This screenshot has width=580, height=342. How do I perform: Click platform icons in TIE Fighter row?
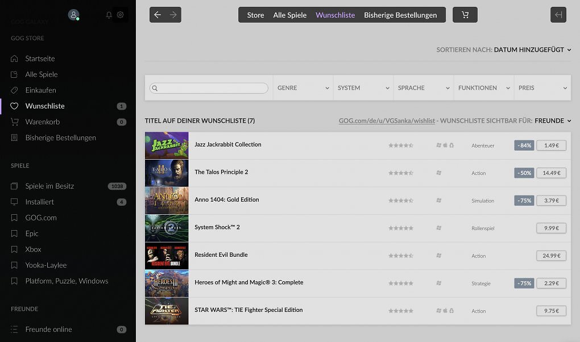pos(445,311)
